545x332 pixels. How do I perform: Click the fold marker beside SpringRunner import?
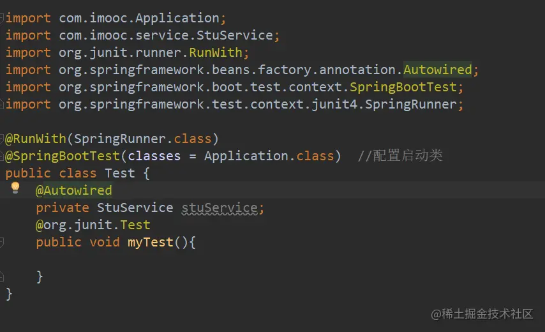point(2,104)
